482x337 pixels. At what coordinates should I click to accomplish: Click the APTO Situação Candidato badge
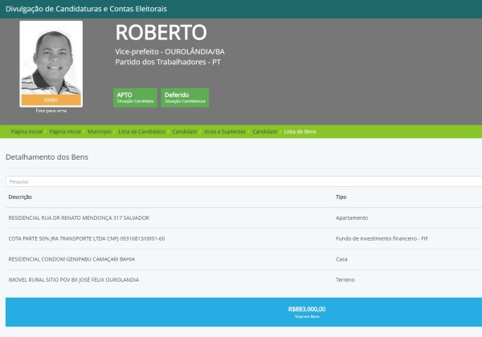(x=135, y=98)
